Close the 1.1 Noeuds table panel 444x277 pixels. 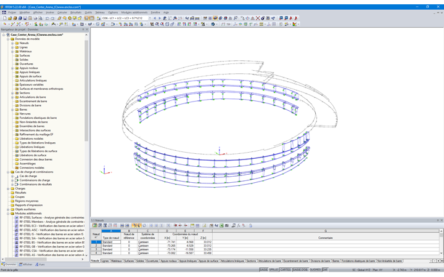pos(442,220)
